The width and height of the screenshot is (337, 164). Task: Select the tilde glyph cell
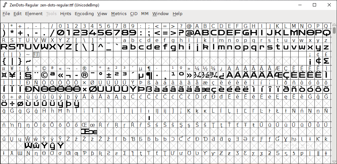pyautogui.click(x=28, y=61)
